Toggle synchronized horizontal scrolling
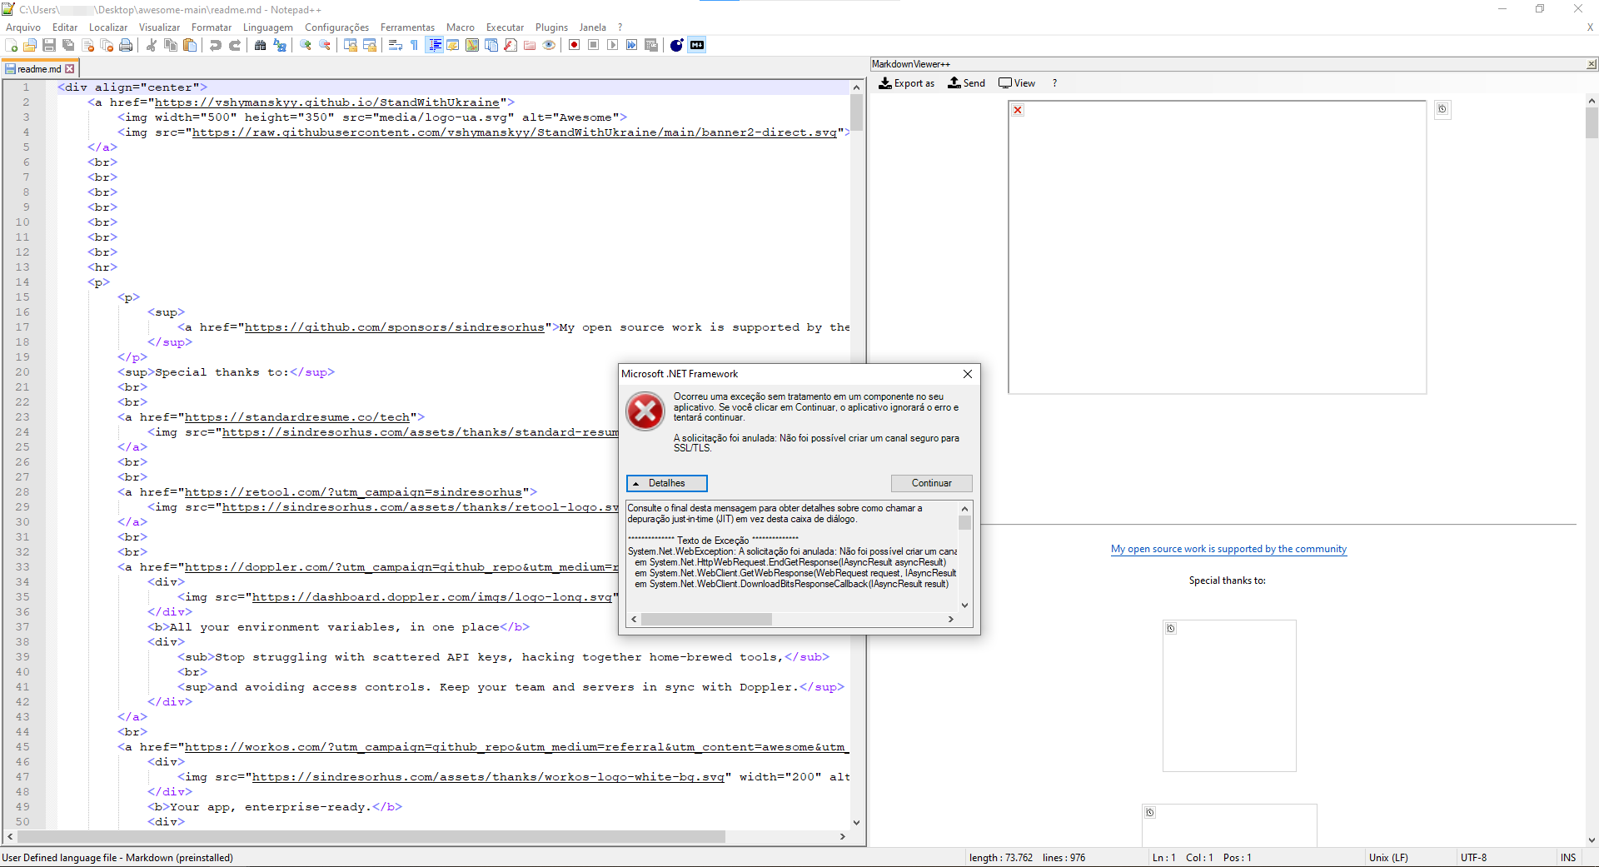Screen dimensions: 1599x867 pos(370,45)
